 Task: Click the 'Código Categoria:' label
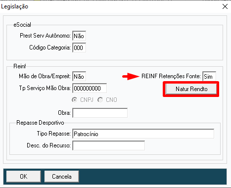[50, 47]
